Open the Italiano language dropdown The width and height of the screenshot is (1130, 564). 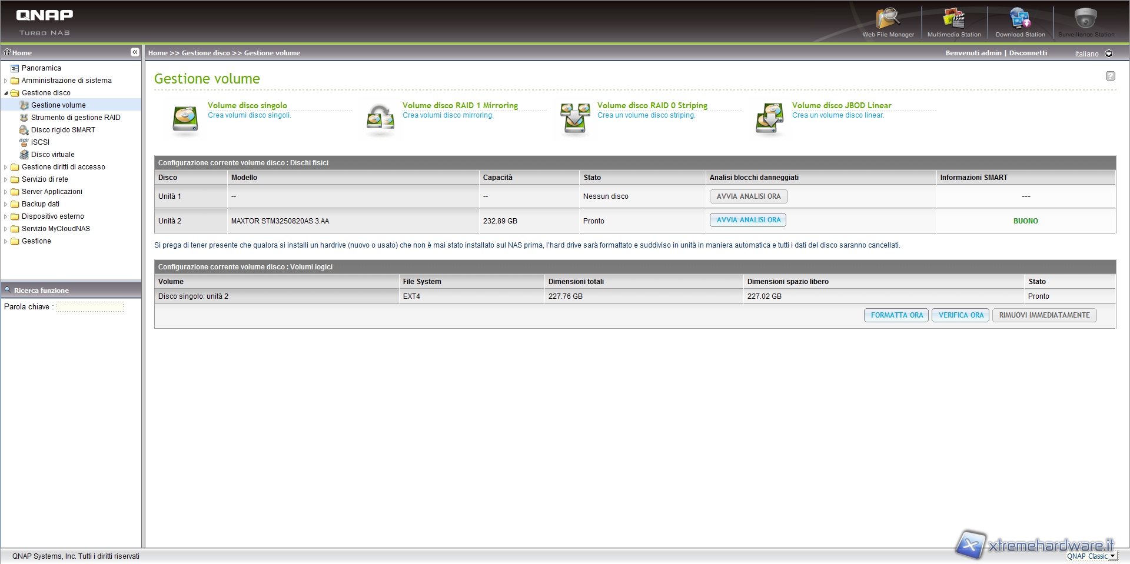[1109, 54]
